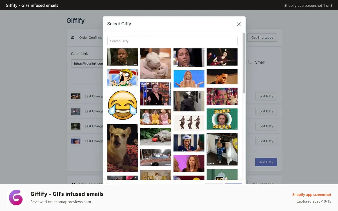Choose the frowning man with necklace GIF
The height and width of the screenshot is (211, 338).
point(123,57)
